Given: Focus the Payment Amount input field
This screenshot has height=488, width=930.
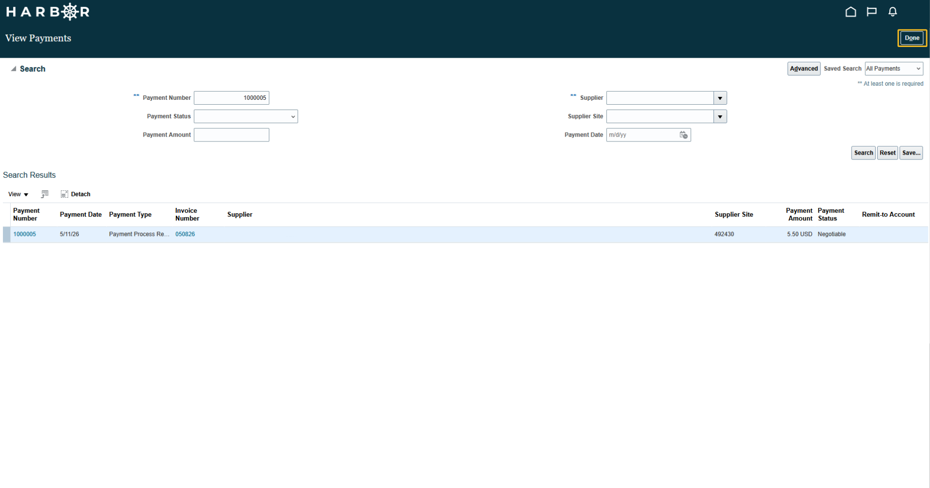Looking at the screenshot, I should [232, 135].
